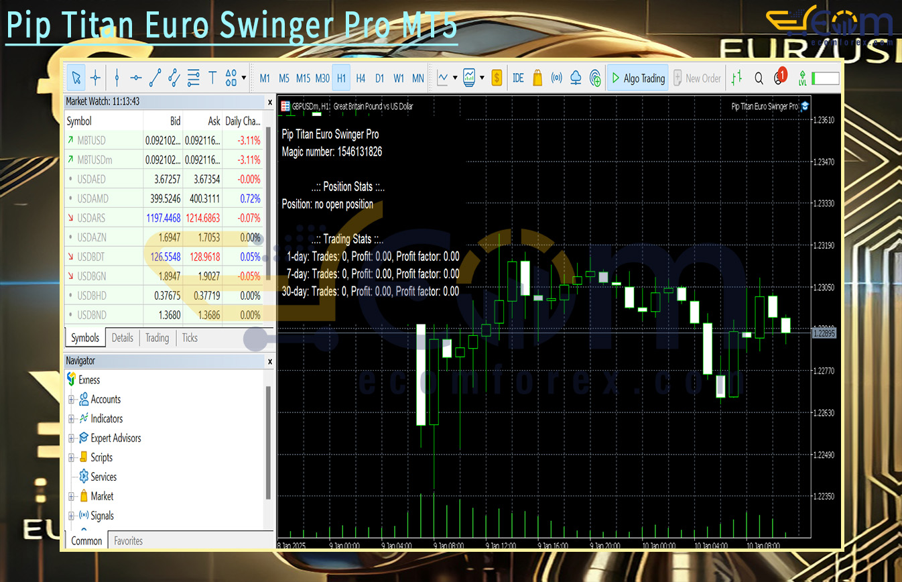Open the Symbols tab in Market Watch
The height and width of the screenshot is (582, 902).
tap(85, 338)
